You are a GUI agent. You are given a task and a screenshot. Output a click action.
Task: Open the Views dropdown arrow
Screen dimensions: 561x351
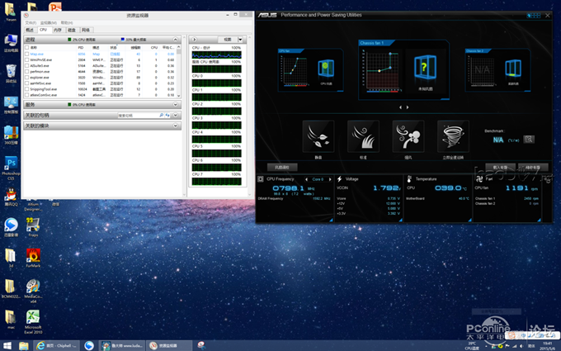(x=240, y=39)
